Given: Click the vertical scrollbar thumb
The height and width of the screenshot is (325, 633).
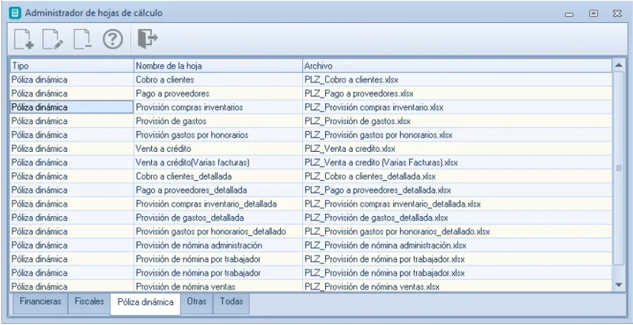Looking at the screenshot, I should (x=619, y=168).
